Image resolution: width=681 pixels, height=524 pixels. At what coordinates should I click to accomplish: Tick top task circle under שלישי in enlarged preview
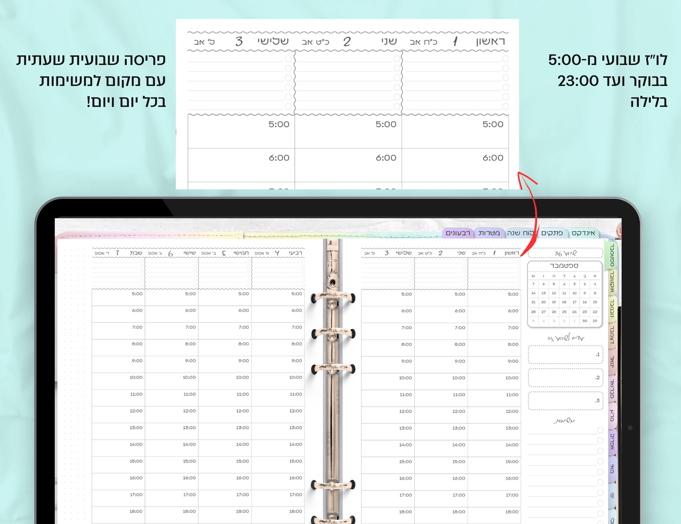point(288,59)
